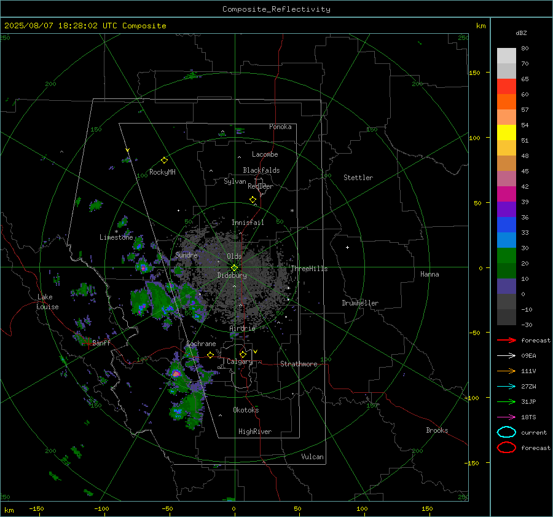Click the red cross marker at Banff

coord(88,342)
